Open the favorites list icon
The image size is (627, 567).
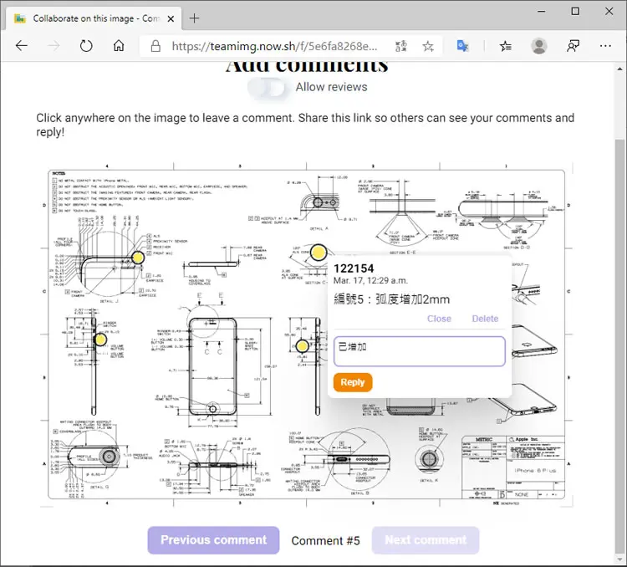tap(506, 47)
